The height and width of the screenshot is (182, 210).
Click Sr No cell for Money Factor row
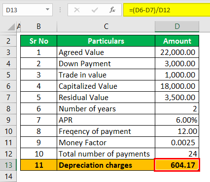(x=39, y=143)
